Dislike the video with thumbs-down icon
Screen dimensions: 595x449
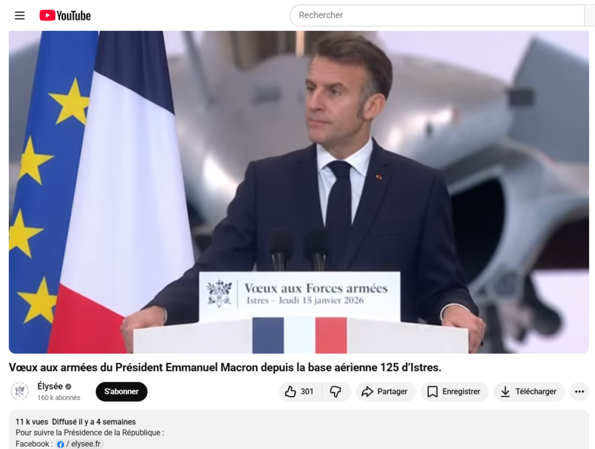335,391
